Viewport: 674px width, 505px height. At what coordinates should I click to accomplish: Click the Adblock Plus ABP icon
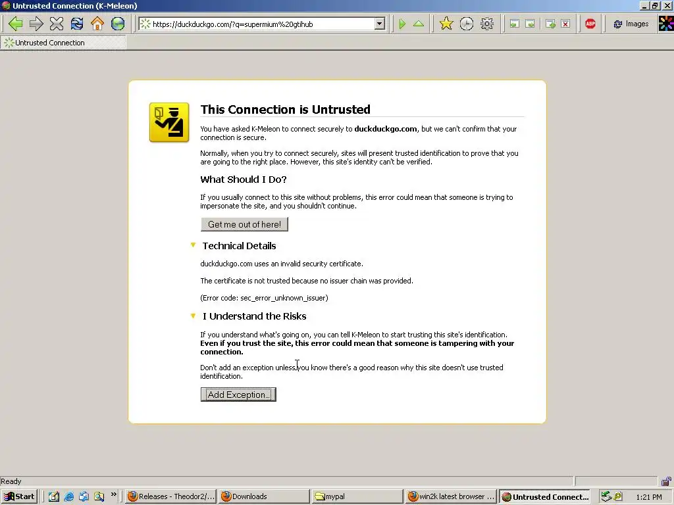[x=590, y=24]
